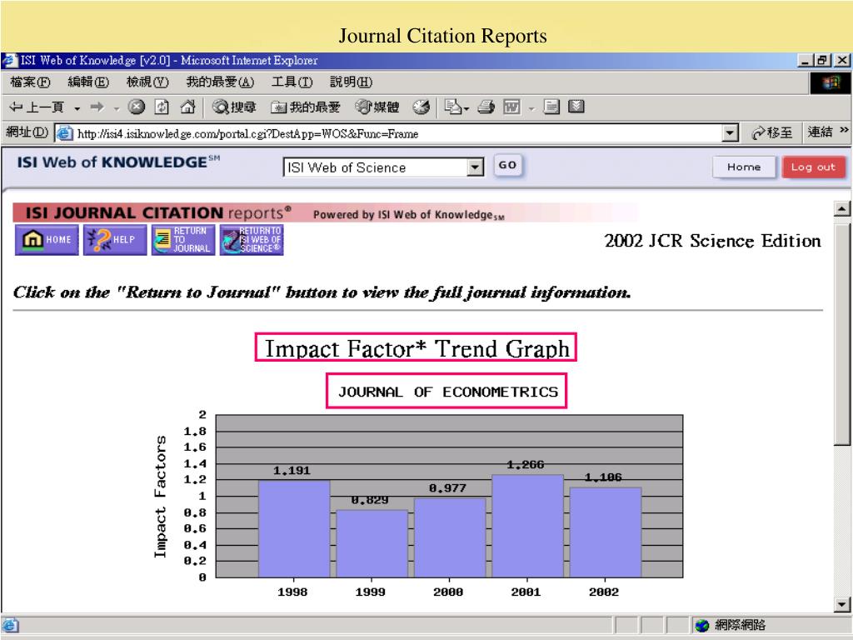Click the Back arrow toolbar button

[37, 107]
